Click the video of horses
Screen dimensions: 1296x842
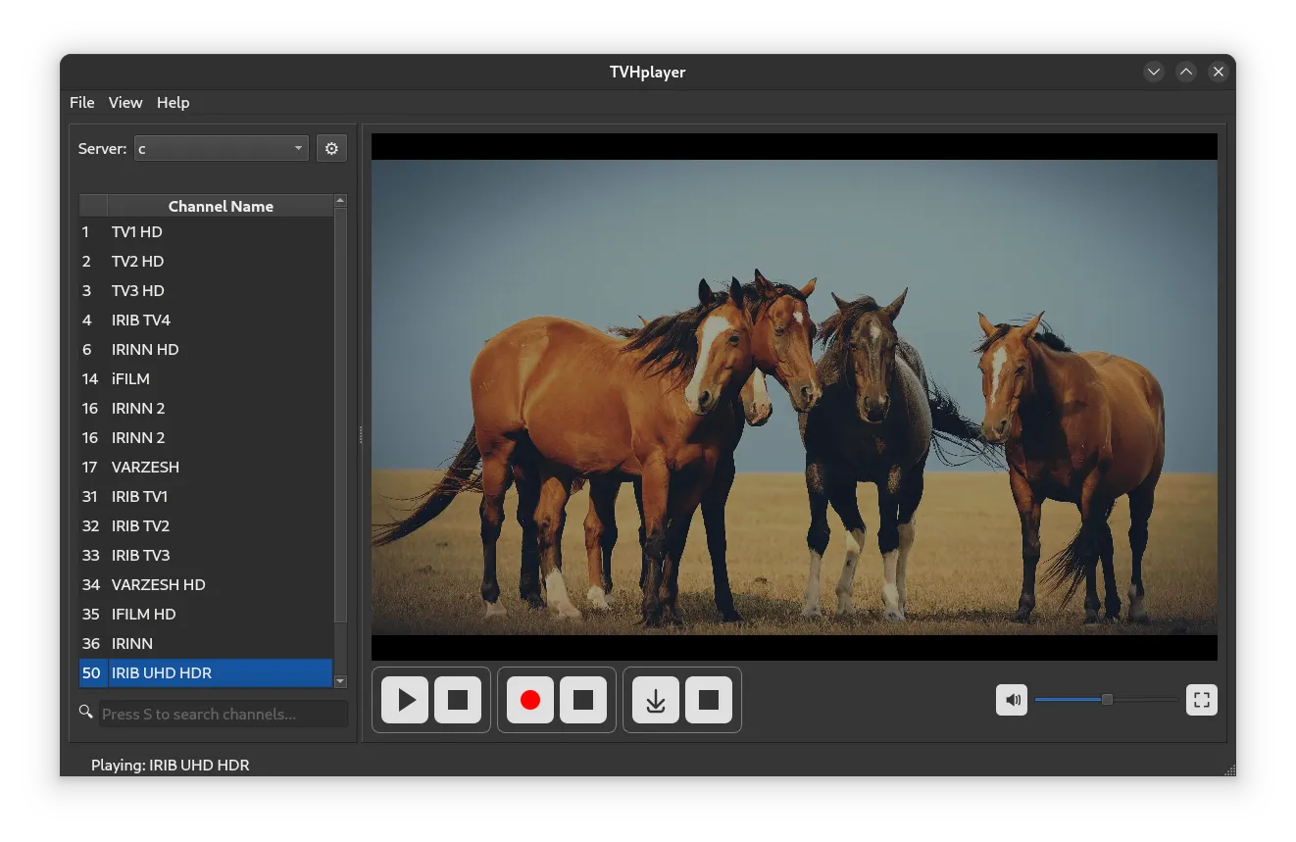794,397
